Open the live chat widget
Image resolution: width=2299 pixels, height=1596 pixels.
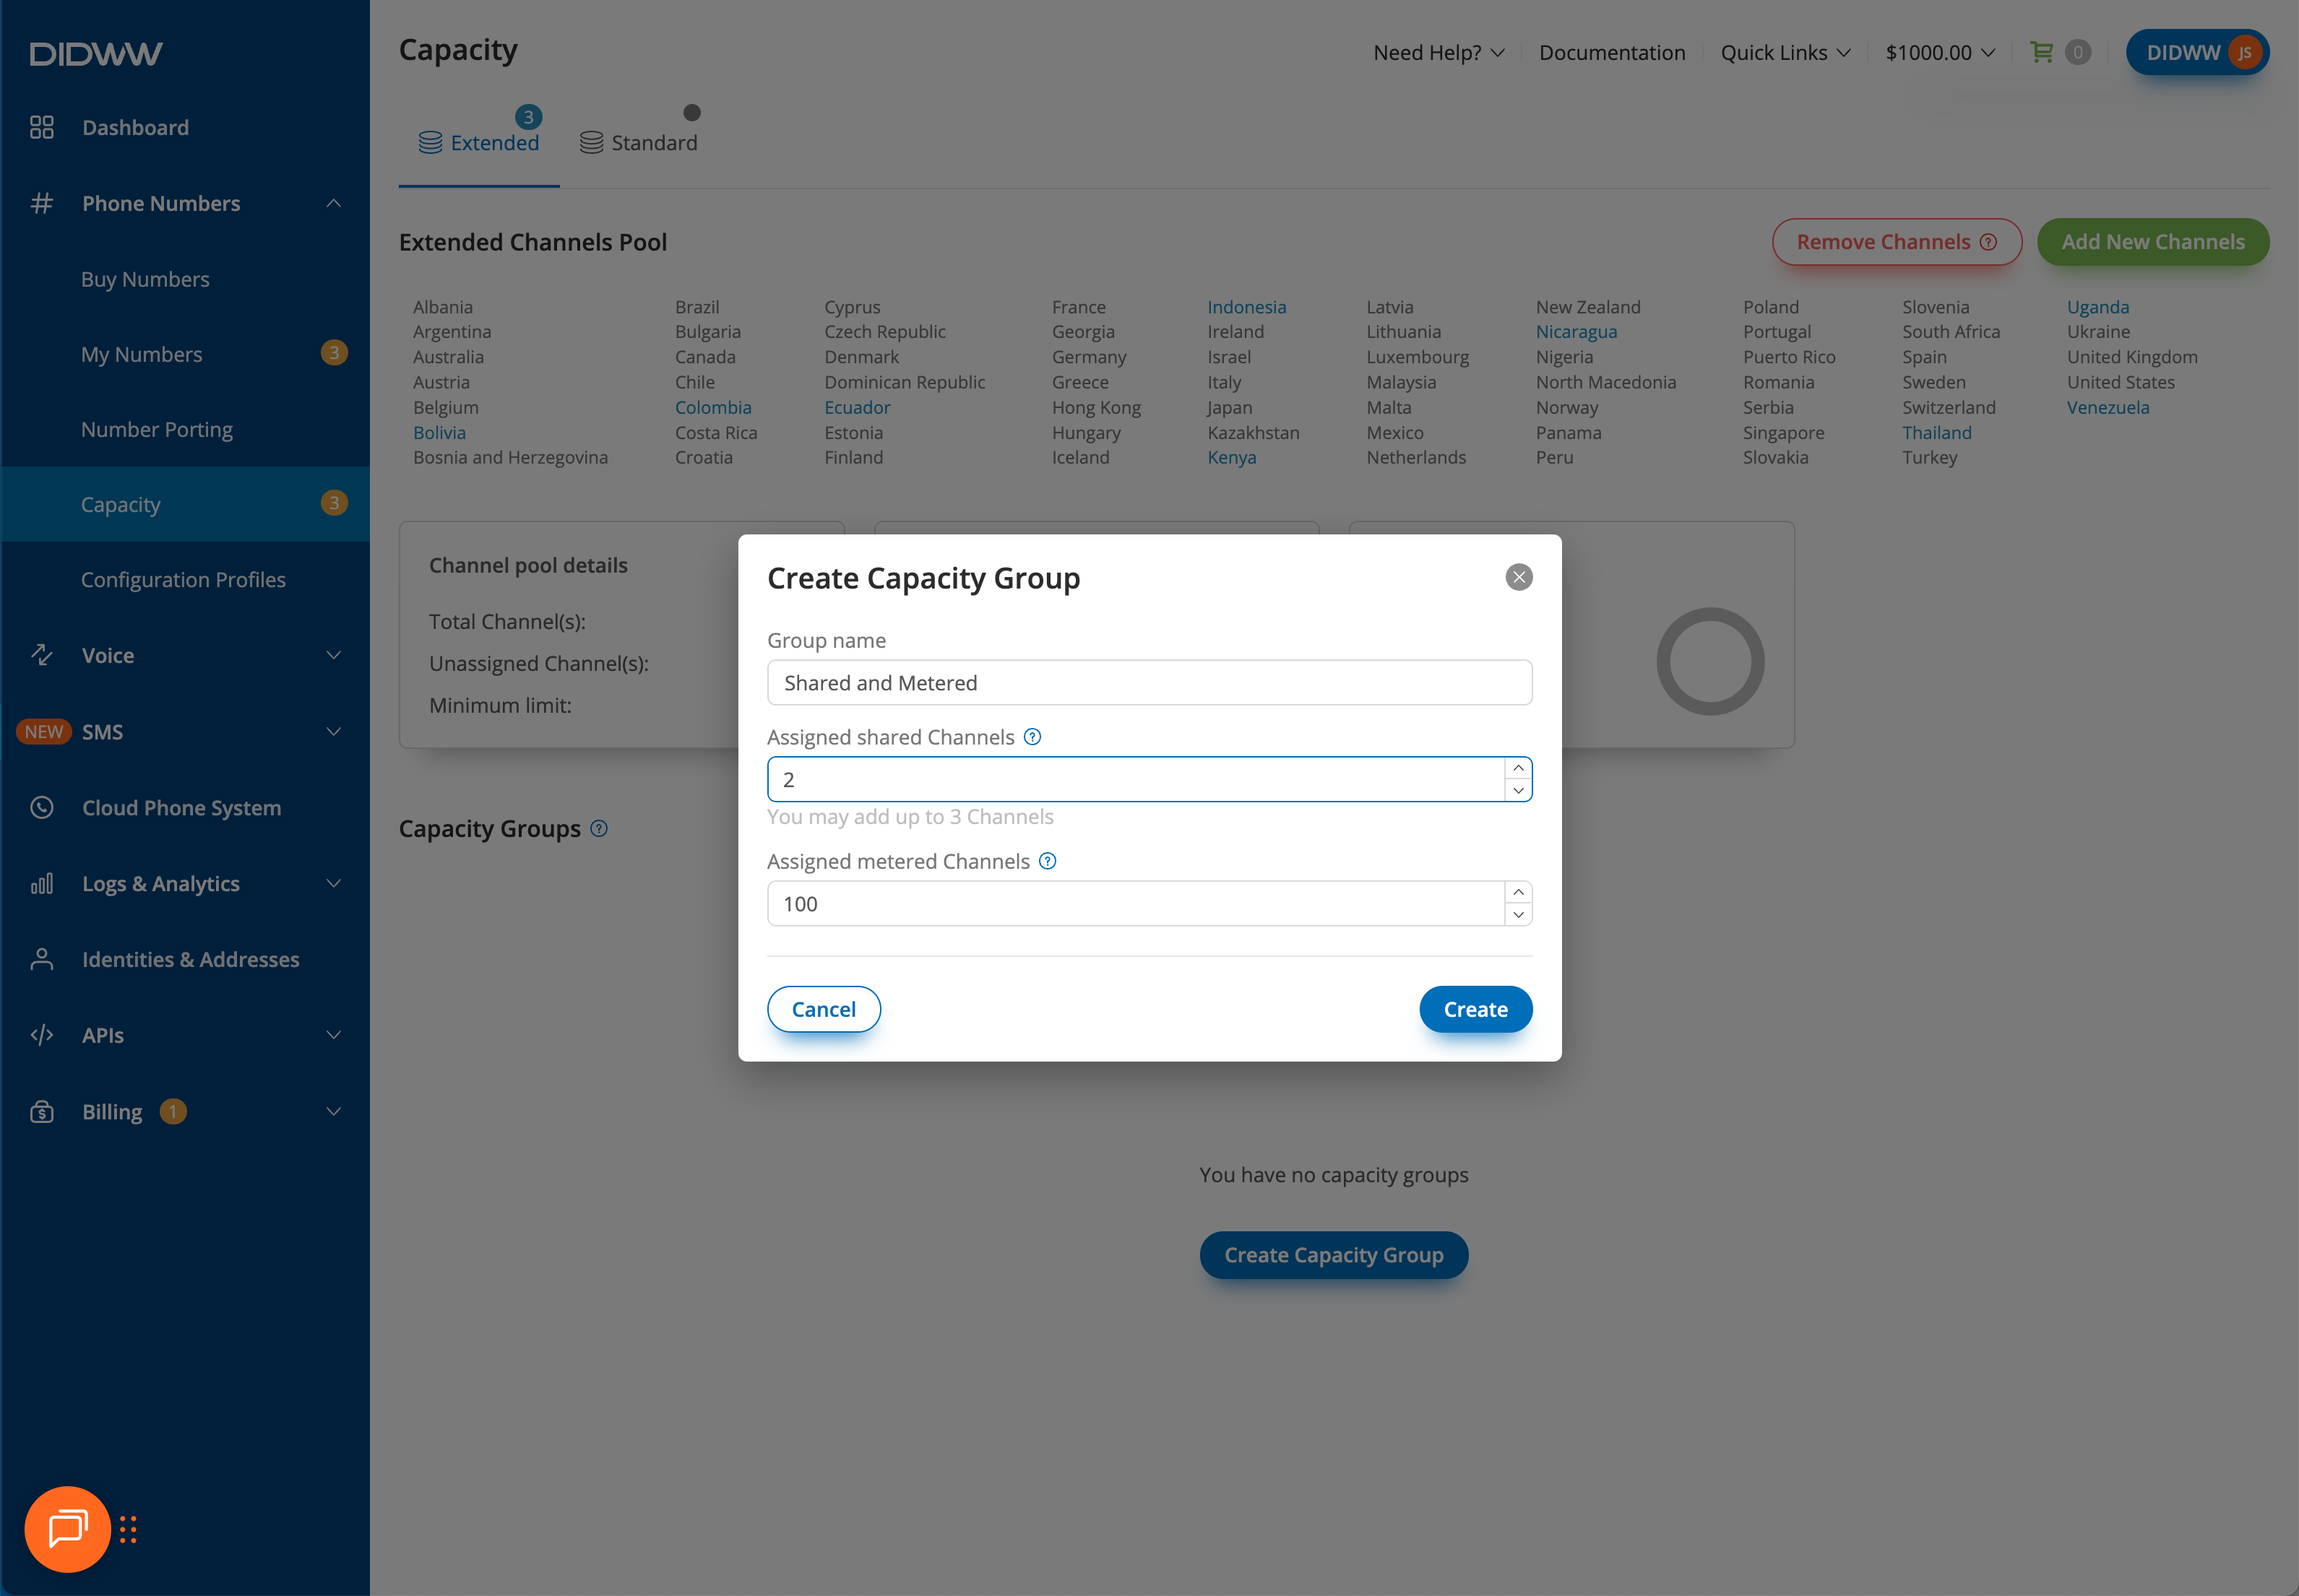pos(67,1528)
